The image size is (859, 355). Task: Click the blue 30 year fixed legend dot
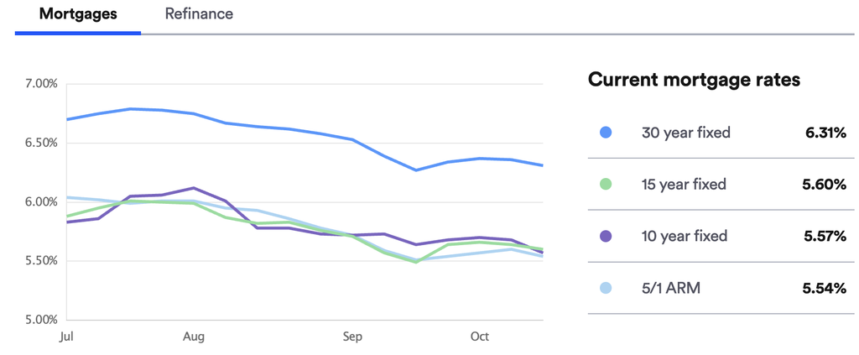pyautogui.click(x=606, y=133)
